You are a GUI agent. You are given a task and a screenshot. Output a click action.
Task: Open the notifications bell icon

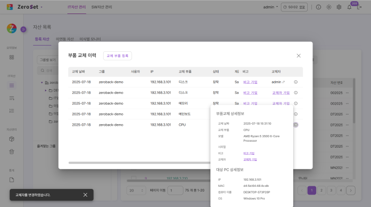pyautogui.click(x=349, y=7)
